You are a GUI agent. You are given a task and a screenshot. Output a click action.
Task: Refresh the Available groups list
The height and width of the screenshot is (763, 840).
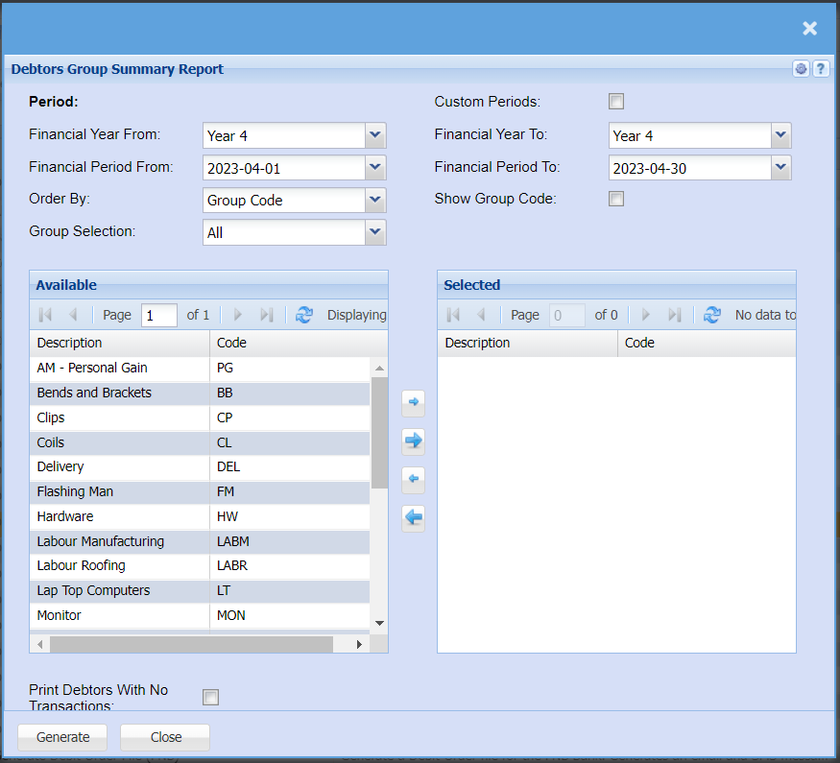[304, 315]
